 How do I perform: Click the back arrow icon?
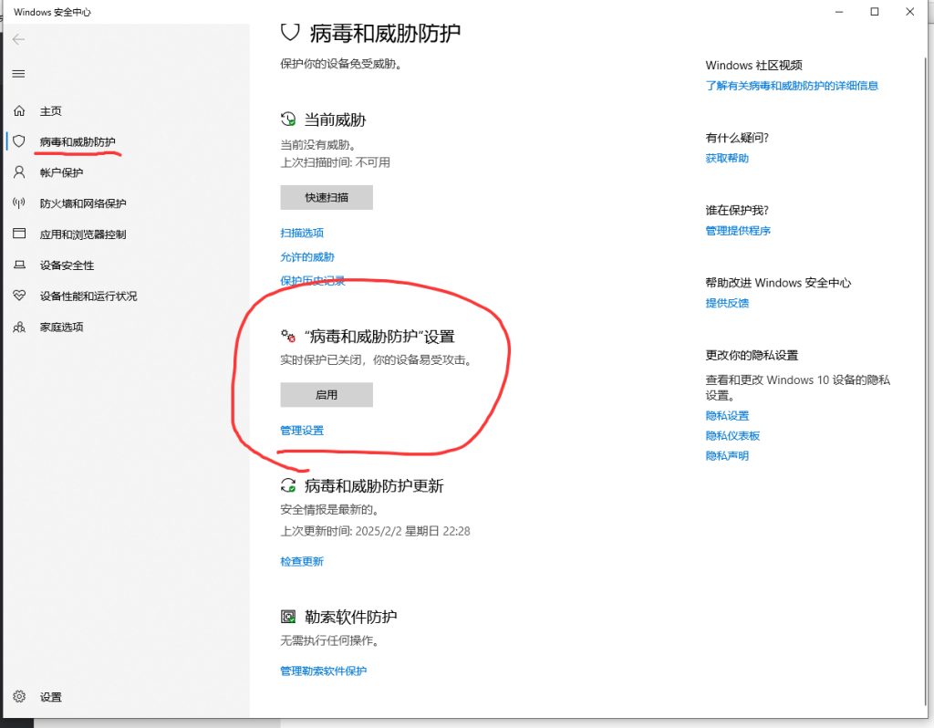[x=18, y=39]
